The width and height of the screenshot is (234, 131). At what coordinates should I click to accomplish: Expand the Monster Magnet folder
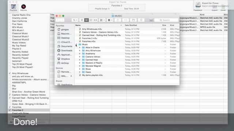[80, 66]
